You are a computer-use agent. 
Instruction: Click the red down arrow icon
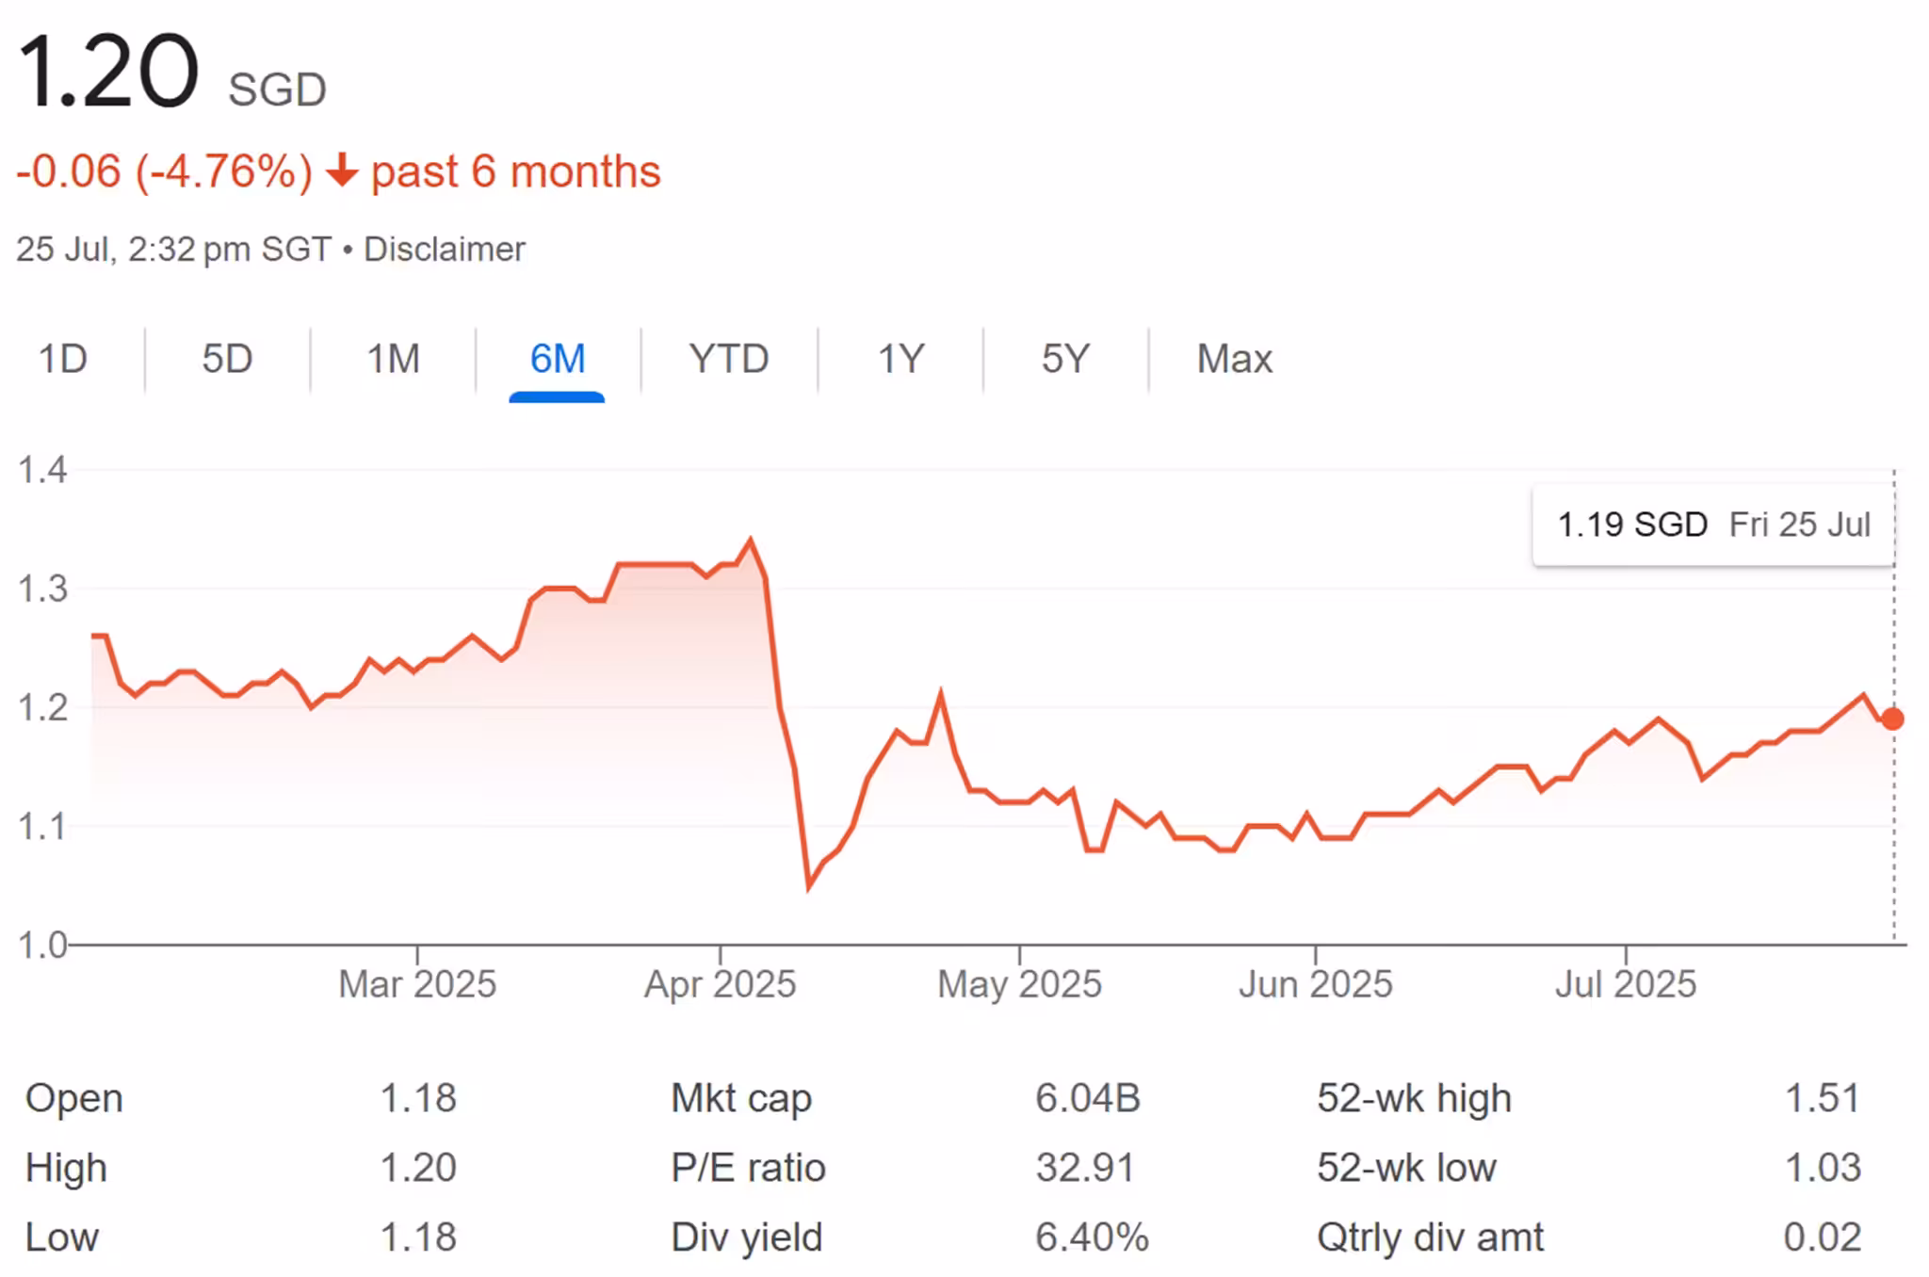click(342, 171)
